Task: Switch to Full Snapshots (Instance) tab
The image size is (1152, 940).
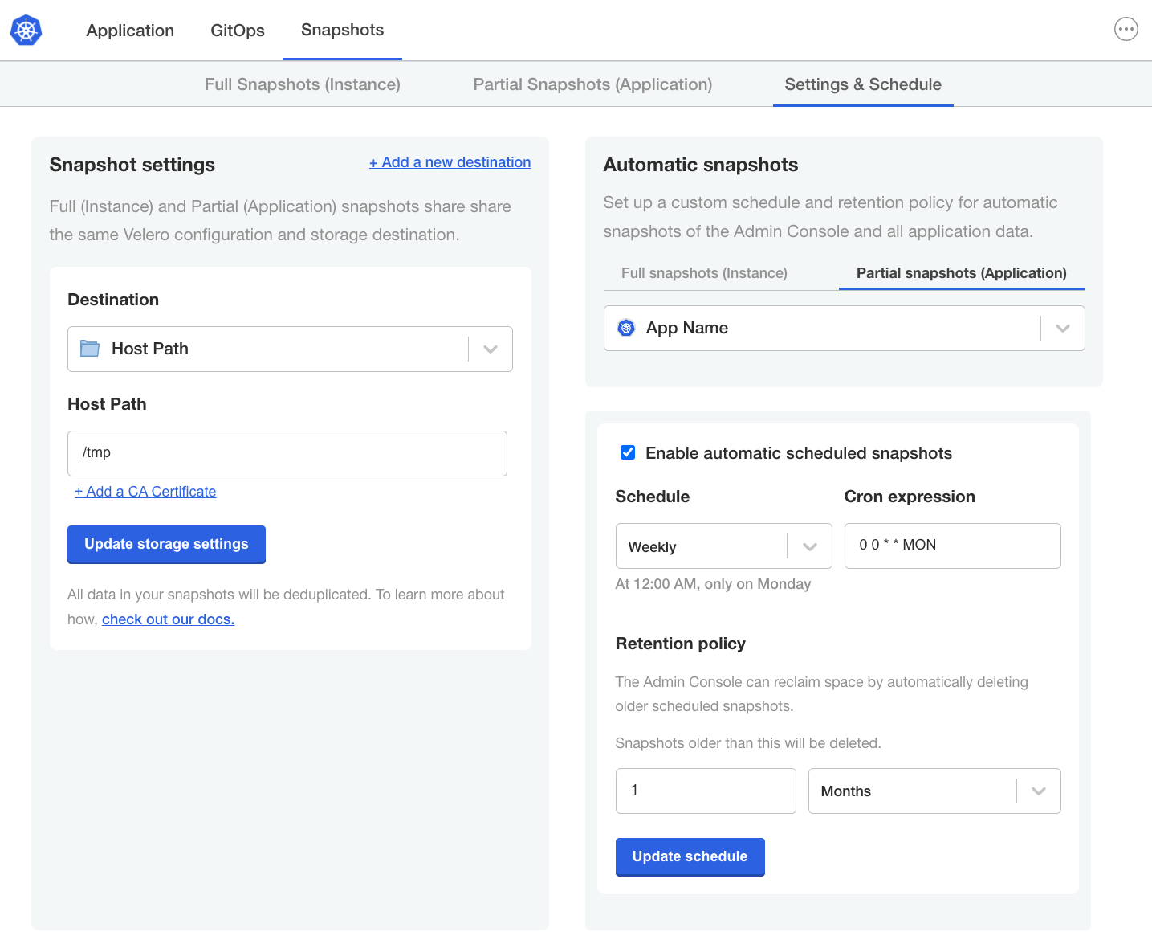Action: [302, 84]
